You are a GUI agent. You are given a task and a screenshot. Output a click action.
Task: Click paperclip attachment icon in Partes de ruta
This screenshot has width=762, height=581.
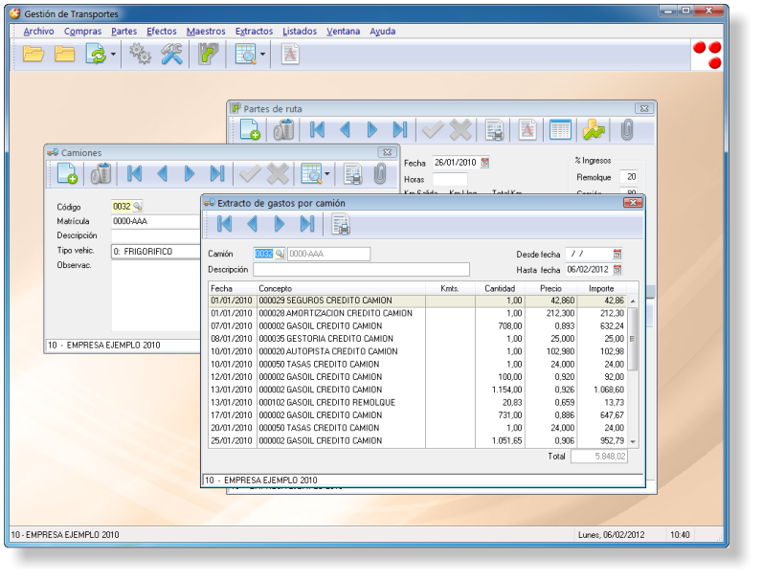[x=627, y=130]
